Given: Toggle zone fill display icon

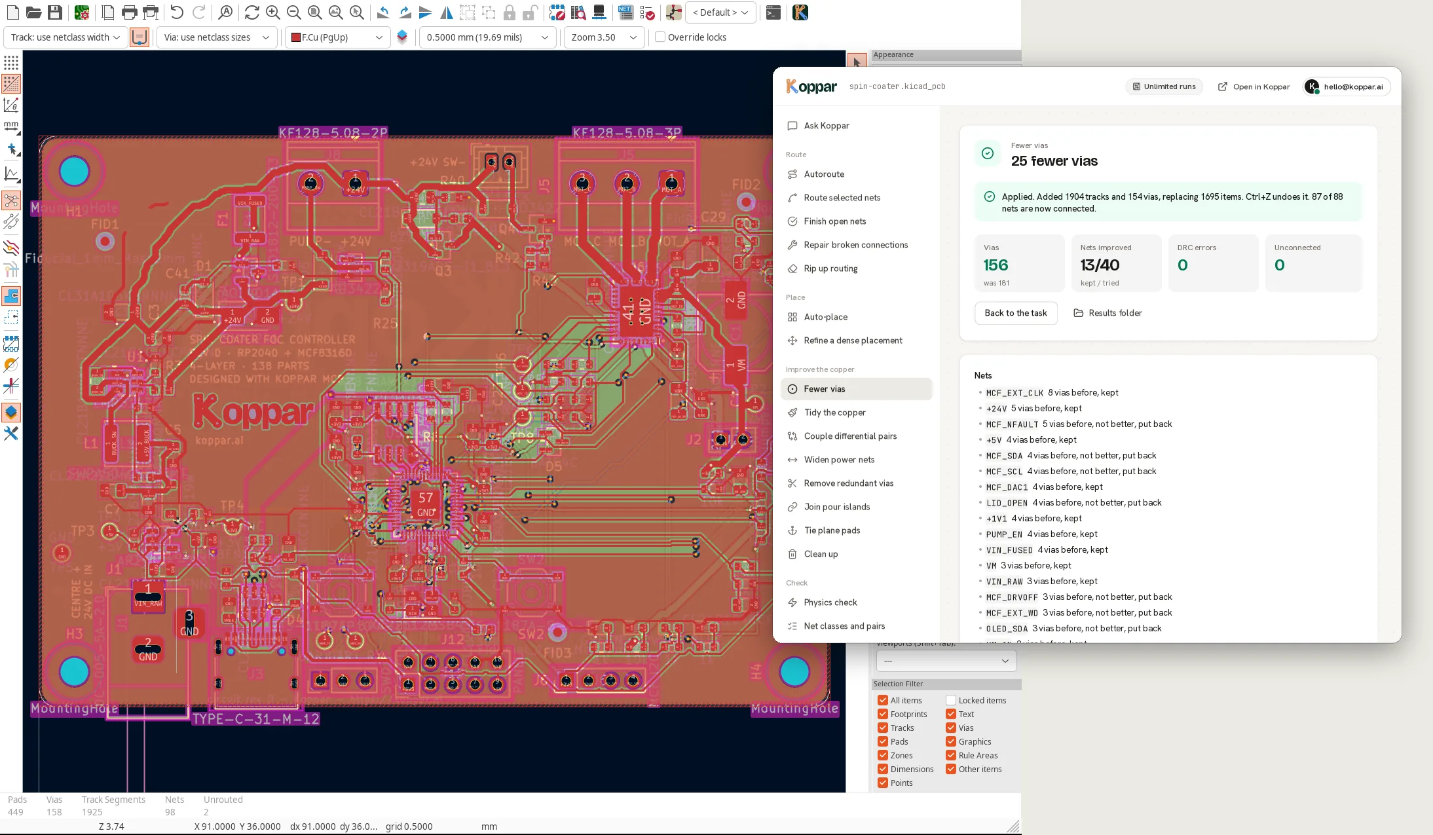Looking at the screenshot, I should pos(11,296).
